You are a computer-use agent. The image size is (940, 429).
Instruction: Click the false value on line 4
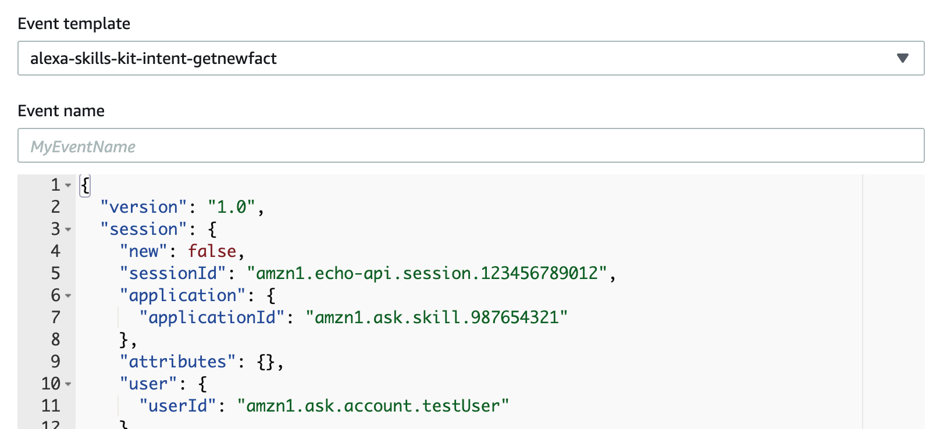(x=212, y=251)
